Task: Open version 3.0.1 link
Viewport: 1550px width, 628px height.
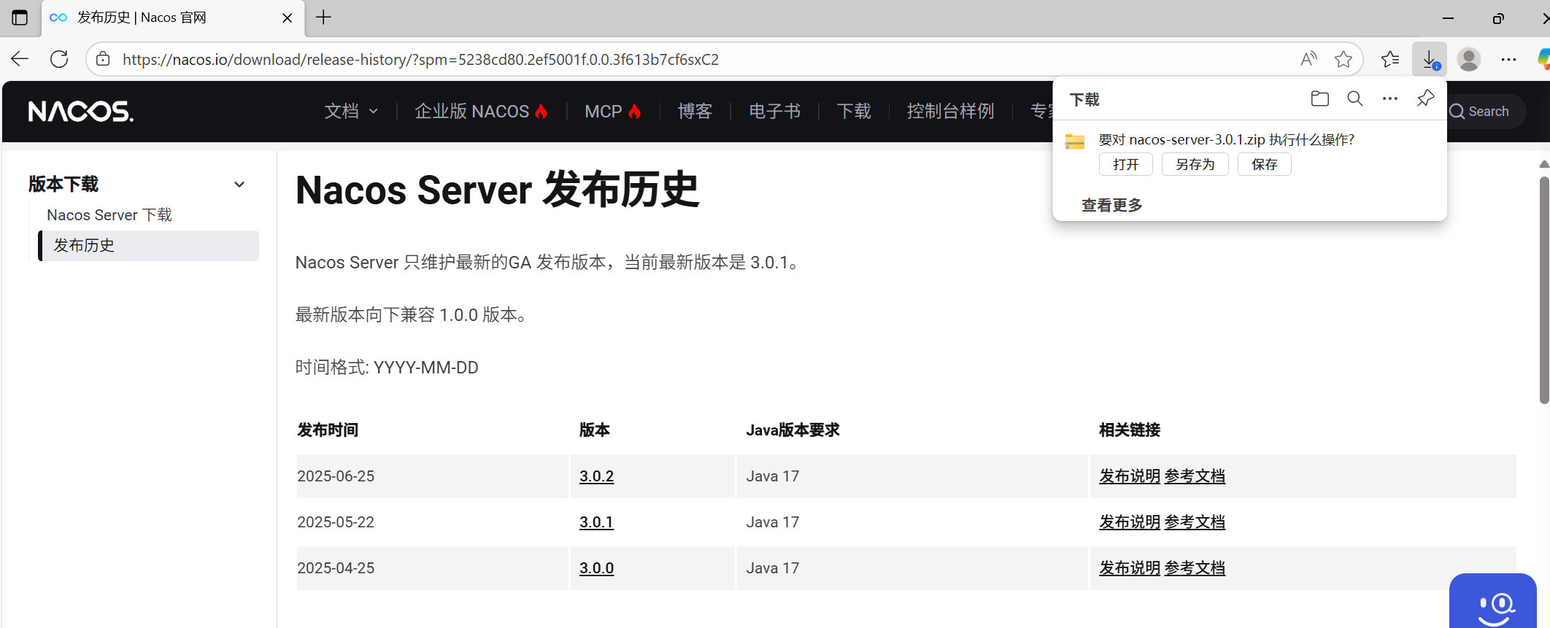Action: (596, 522)
